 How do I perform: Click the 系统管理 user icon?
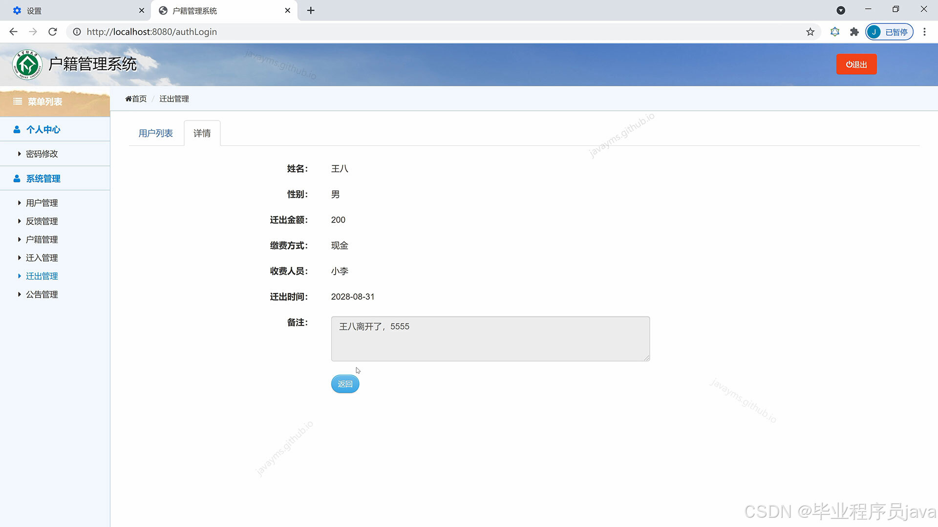(x=17, y=179)
